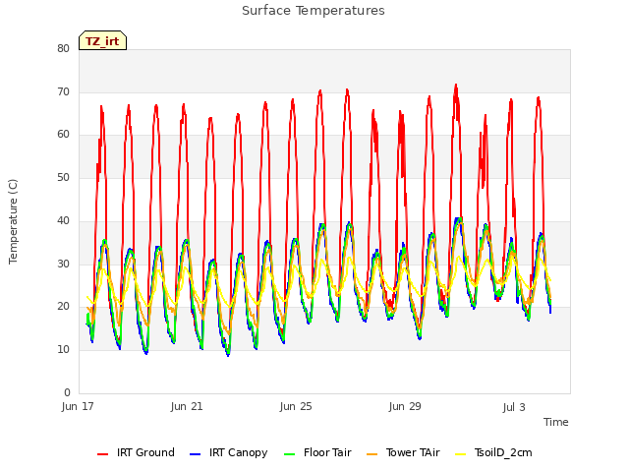Click the Surface Temperatures chart title
Screen dimensions: 629x472
tap(314, 11)
